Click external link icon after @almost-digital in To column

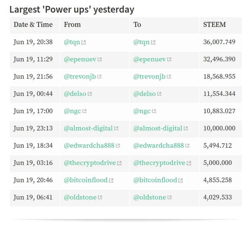[x=186, y=128]
